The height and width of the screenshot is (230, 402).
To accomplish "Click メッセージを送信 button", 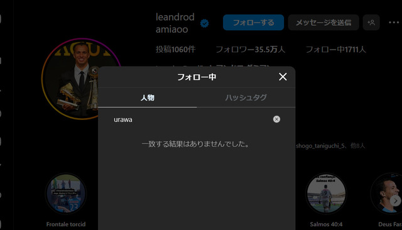I will point(323,23).
